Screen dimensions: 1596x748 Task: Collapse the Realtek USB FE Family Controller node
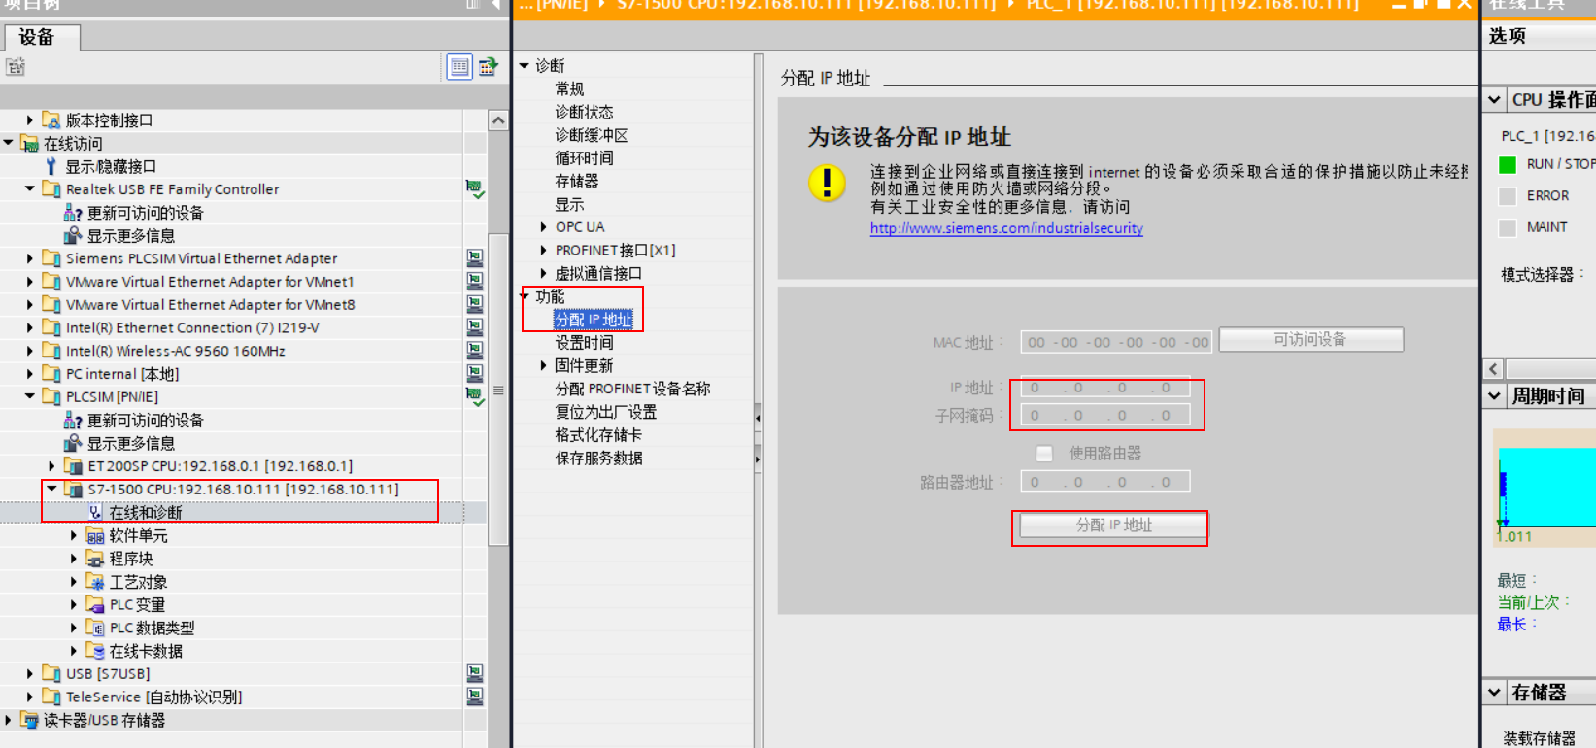pyautogui.click(x=30, y=189)
